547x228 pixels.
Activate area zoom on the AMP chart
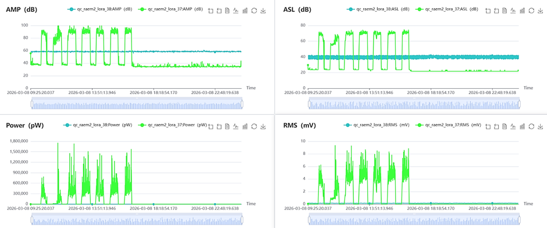(210, 11)
